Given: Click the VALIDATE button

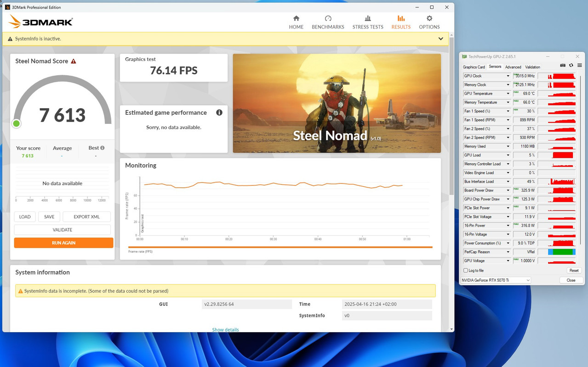Looking at the screenshot, I should pyautogui.click(x=63, y=230).
